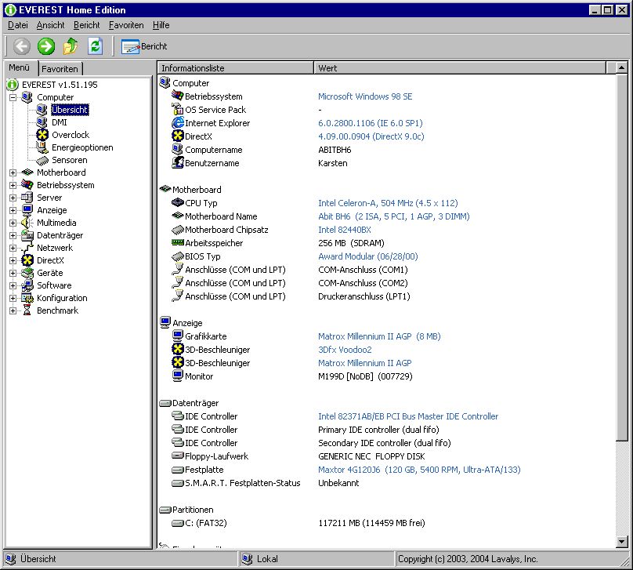
Task: Open the Datei menu
Action: coord(18,25)
